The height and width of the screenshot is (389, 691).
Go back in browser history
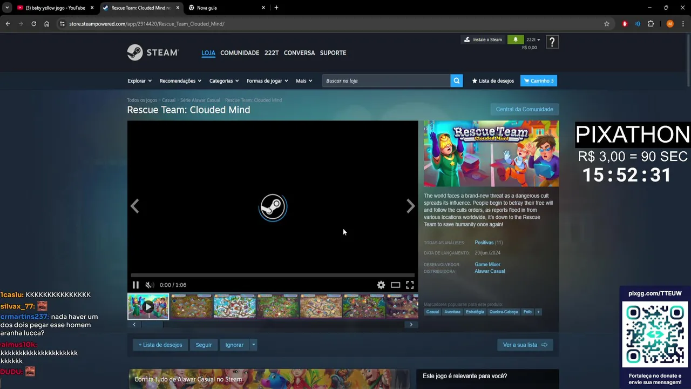point(8,24)
